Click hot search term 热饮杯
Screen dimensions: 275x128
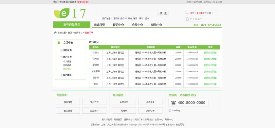(123, 19)
